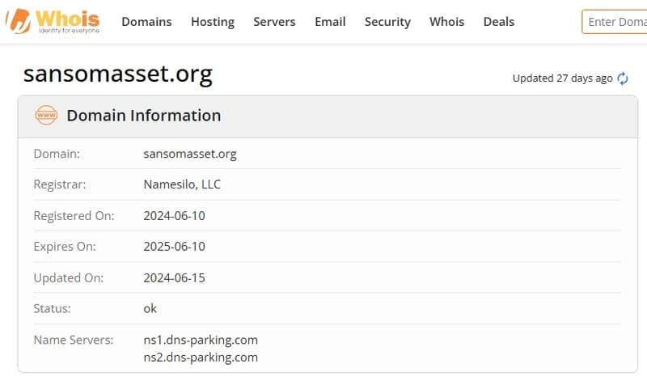Screen dimensions: 647x381
Task: Open the Domains menu
Action: [x=146, y=22]
